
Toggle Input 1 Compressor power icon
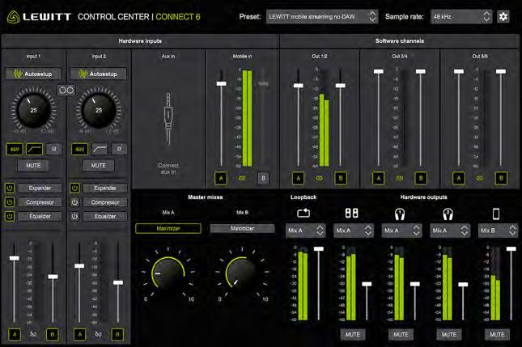click(x=10, y=202)
